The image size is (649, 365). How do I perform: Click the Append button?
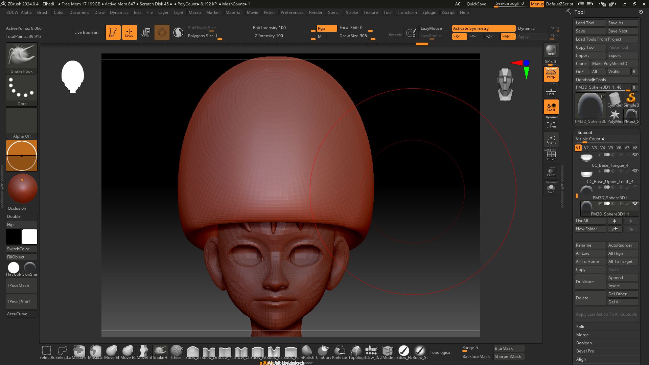[x=623, y=278]
